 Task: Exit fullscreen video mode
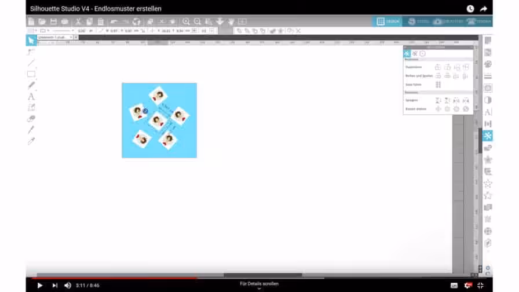(x=480, y=285)
